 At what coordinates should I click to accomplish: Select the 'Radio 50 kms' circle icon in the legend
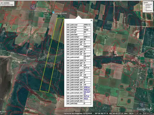pyautogui.click(x=144, y=11)
